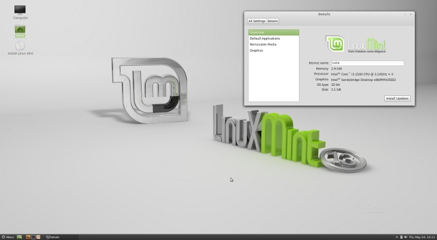Open the Removable Media section
The width and height of the screenshot is (437, 240).
[274, 44]
